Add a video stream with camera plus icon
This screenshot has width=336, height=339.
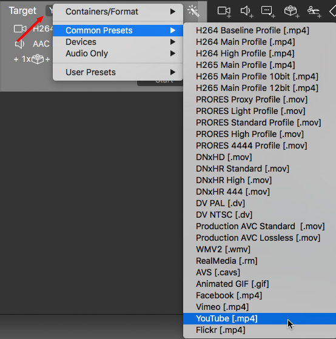[224, 12]
